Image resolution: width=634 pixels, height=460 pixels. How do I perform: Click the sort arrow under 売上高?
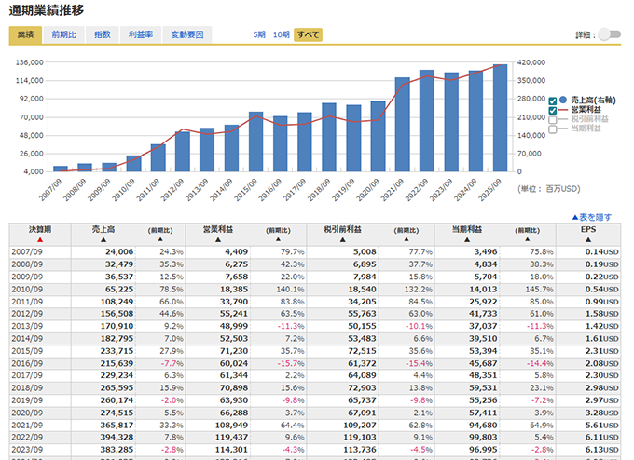pyautogui.click(x=103, y=239)
